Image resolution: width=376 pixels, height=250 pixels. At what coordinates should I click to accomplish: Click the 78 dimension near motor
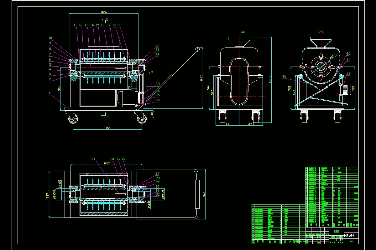[129, 87]
